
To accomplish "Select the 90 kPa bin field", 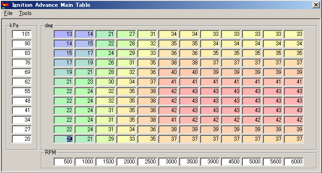I will [22, 44].
